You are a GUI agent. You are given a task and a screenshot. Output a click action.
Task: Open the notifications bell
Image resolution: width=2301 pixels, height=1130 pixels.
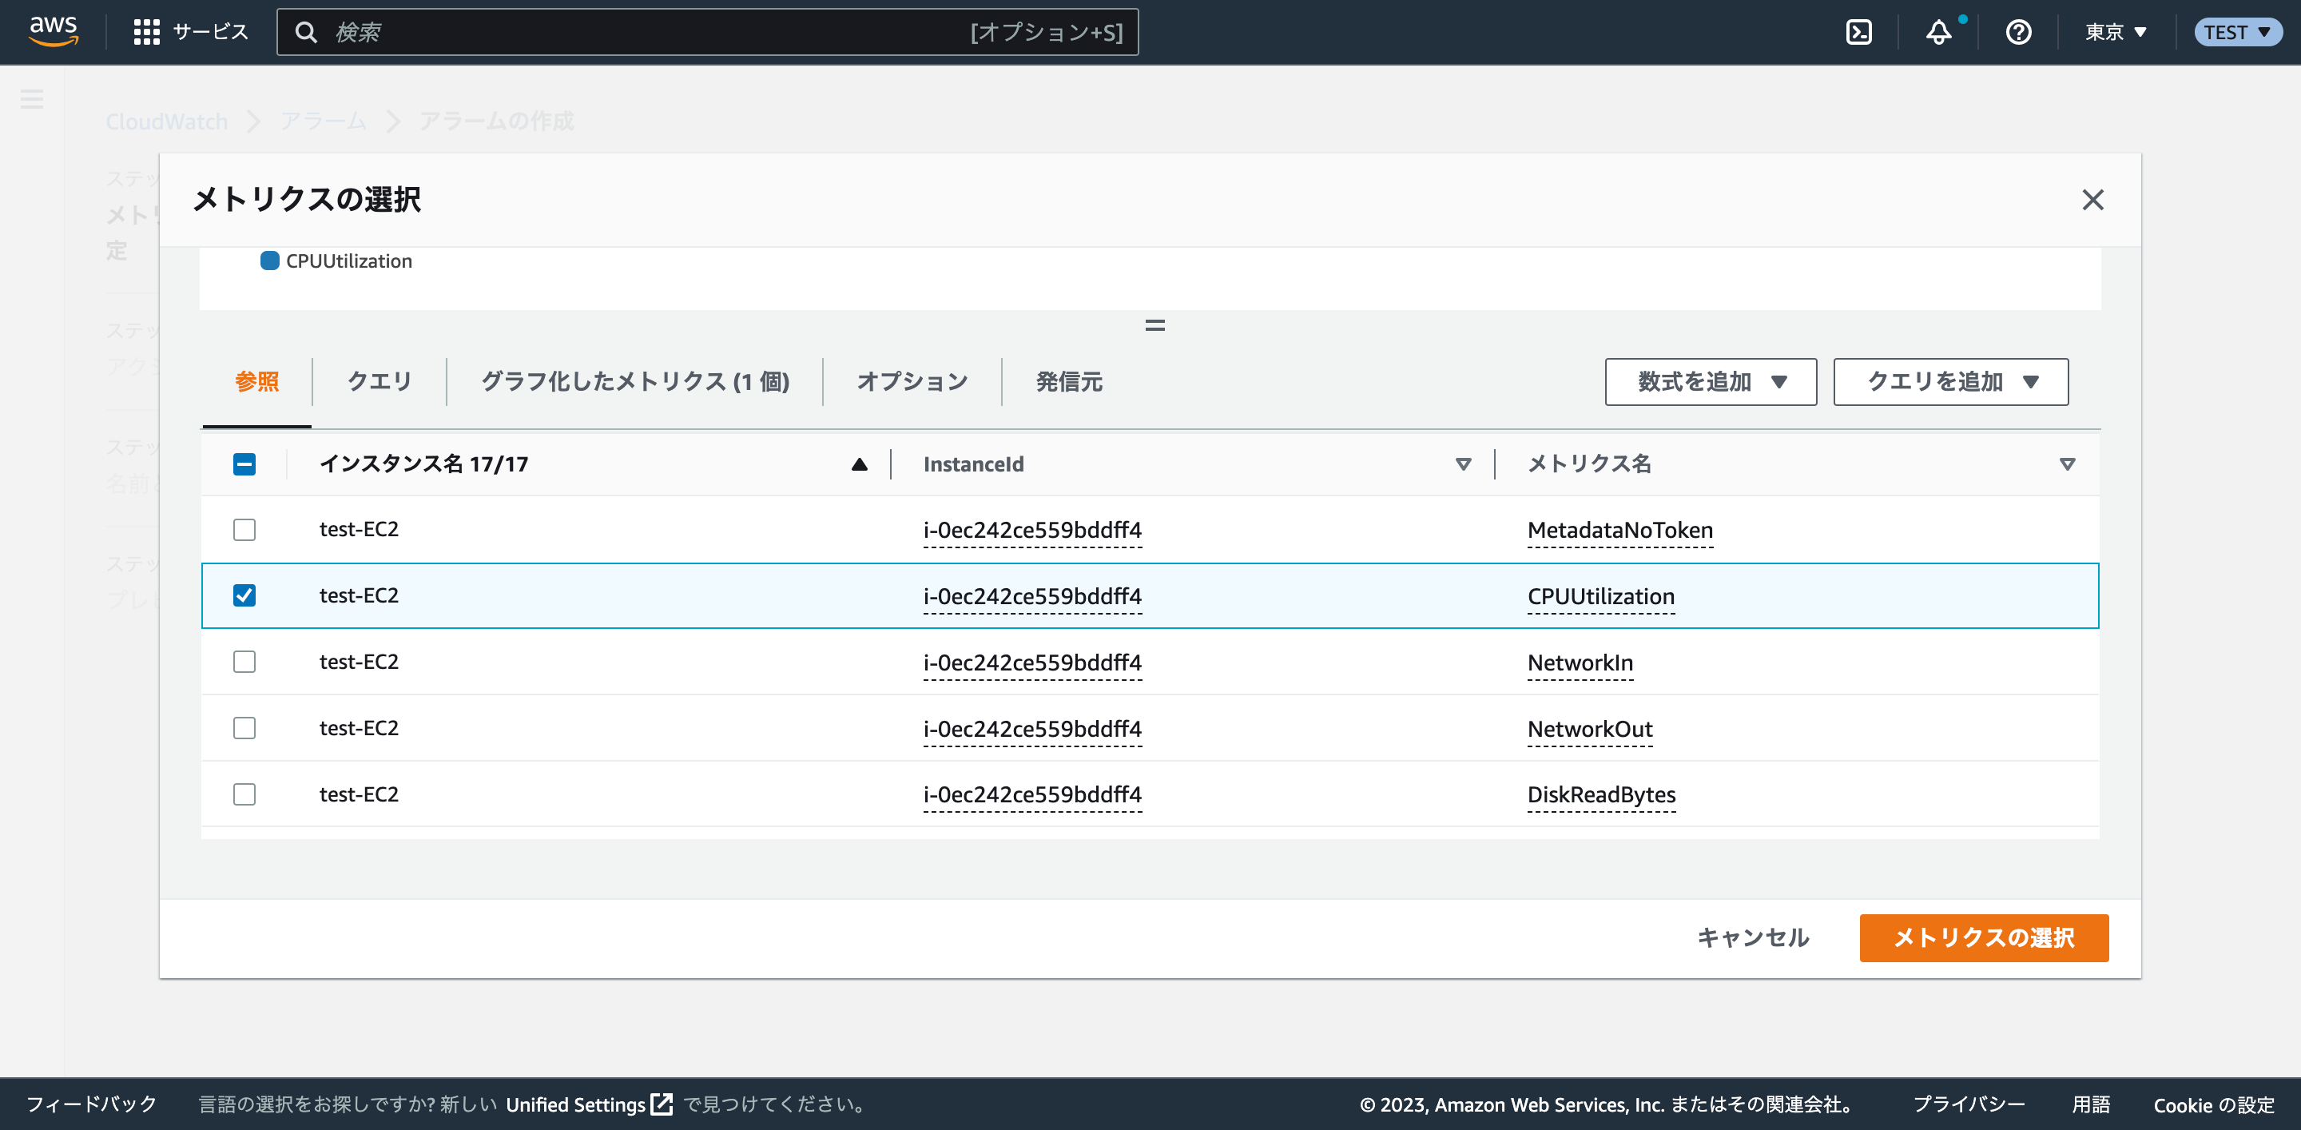(1939, 32)
